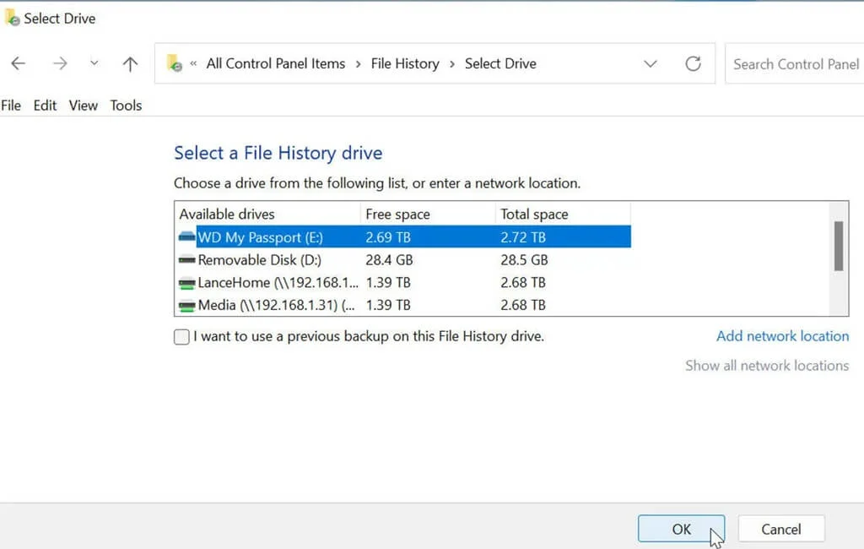Enable using a previous backup on this drive
The width and height of the screenshot is (864, 549).
pyautogui.click(x=181, y=336)
